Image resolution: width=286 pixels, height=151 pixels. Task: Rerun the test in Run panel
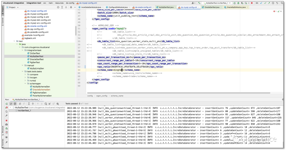pos(6,104)
